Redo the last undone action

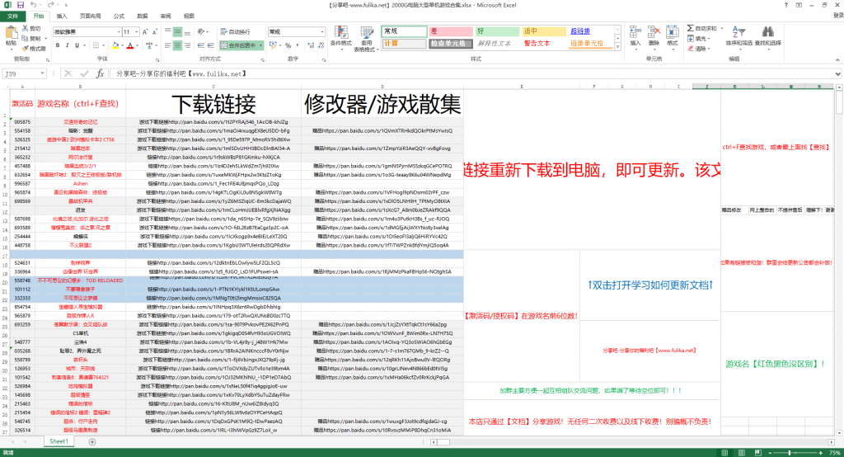51,5
